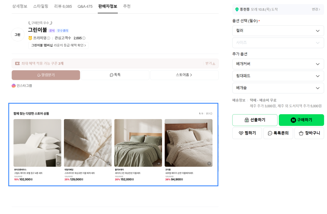Click the 129,000원 price

point(77,179)
